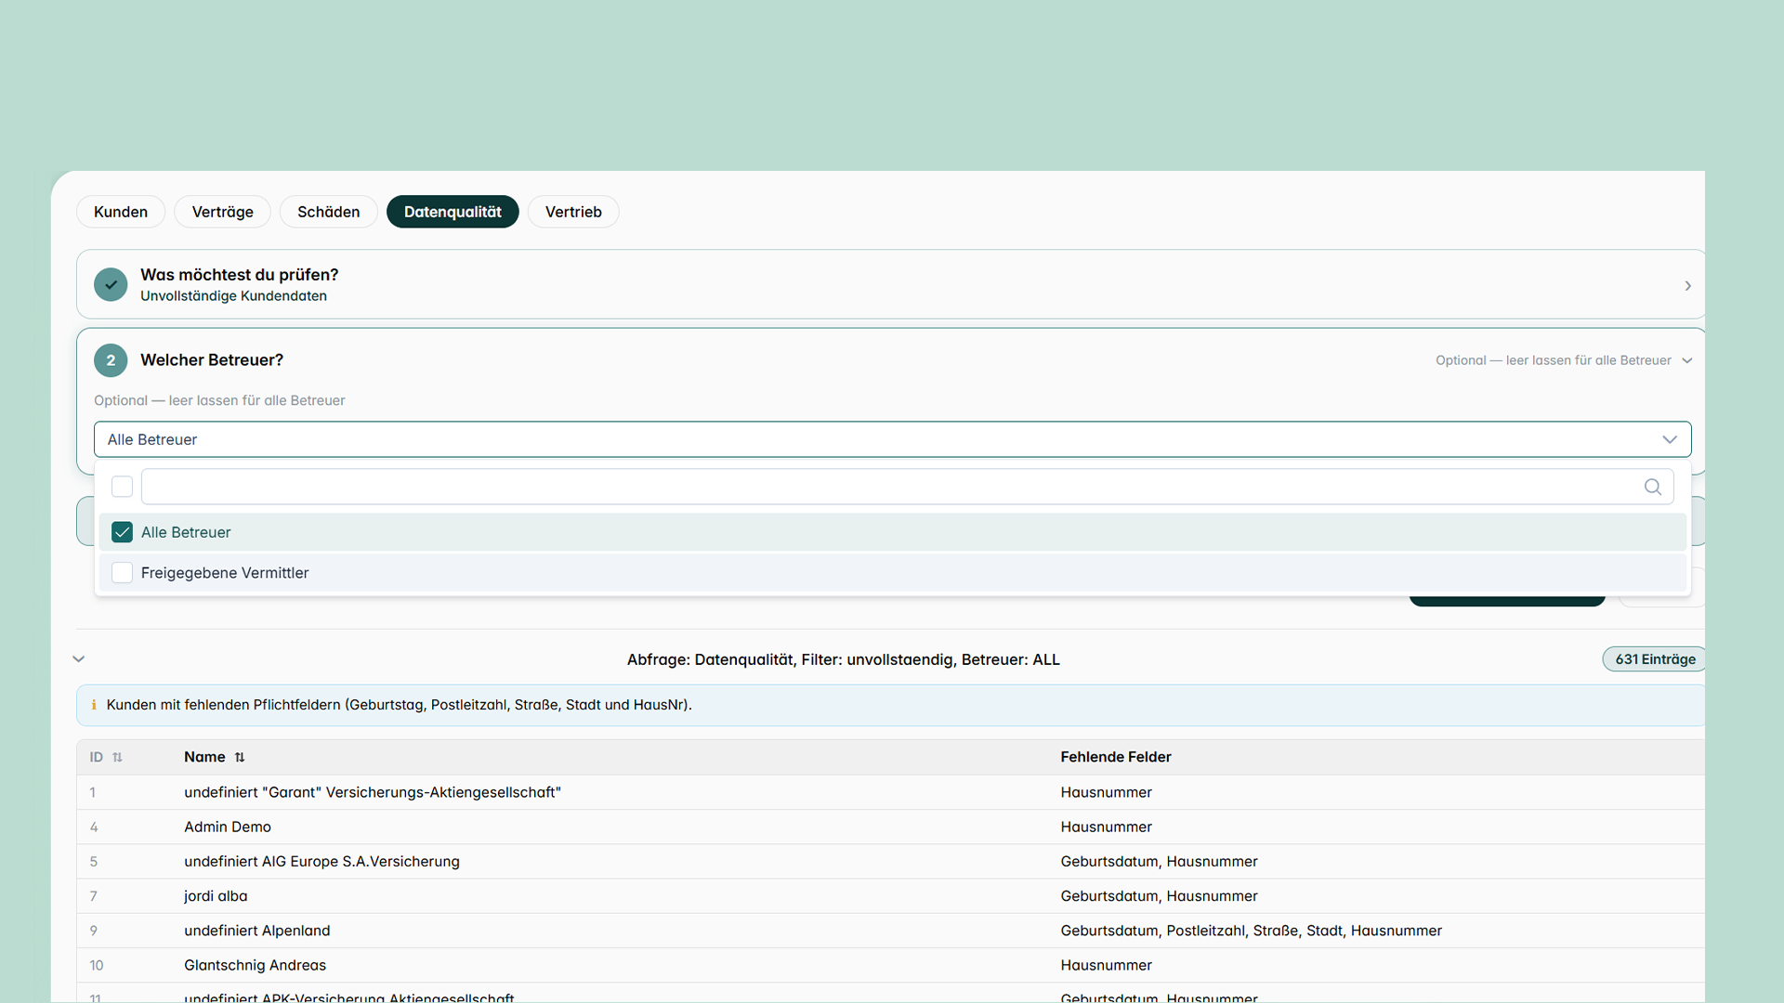The height and width of the screenshot is (1003, 1784).
Task: Click the 'Unvollständige Kundendaten' subtitle
Action: (233, 296)
